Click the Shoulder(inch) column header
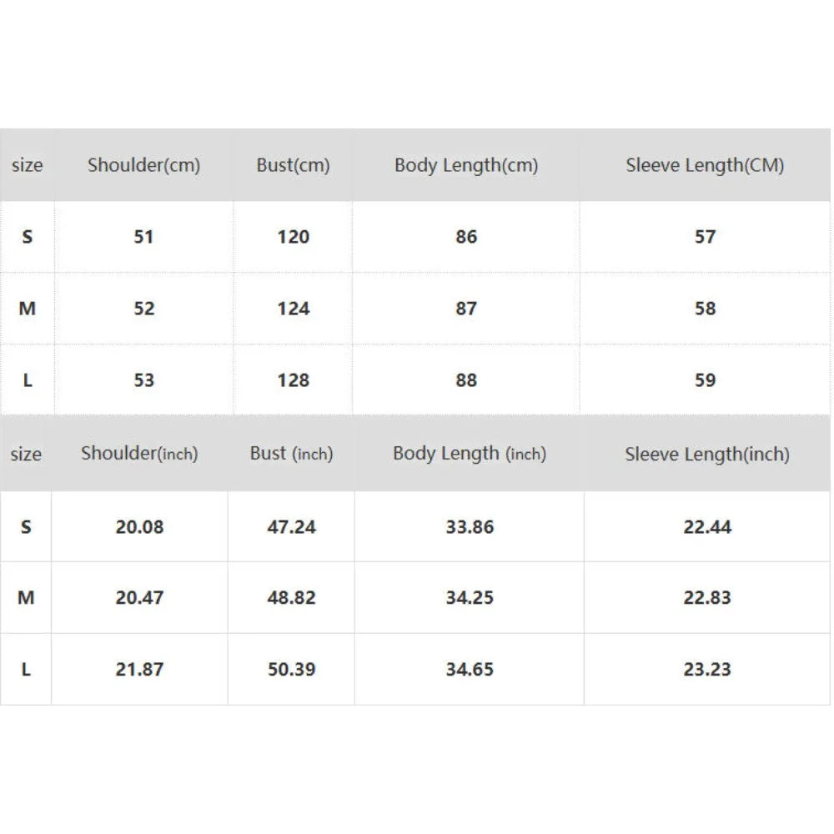The width and height of the screenshot is (834, 834). pos(139,454)
